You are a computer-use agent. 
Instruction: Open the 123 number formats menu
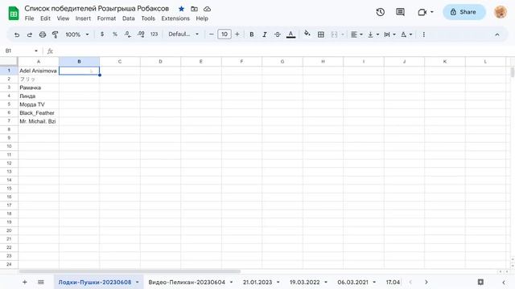pos(154,34)
